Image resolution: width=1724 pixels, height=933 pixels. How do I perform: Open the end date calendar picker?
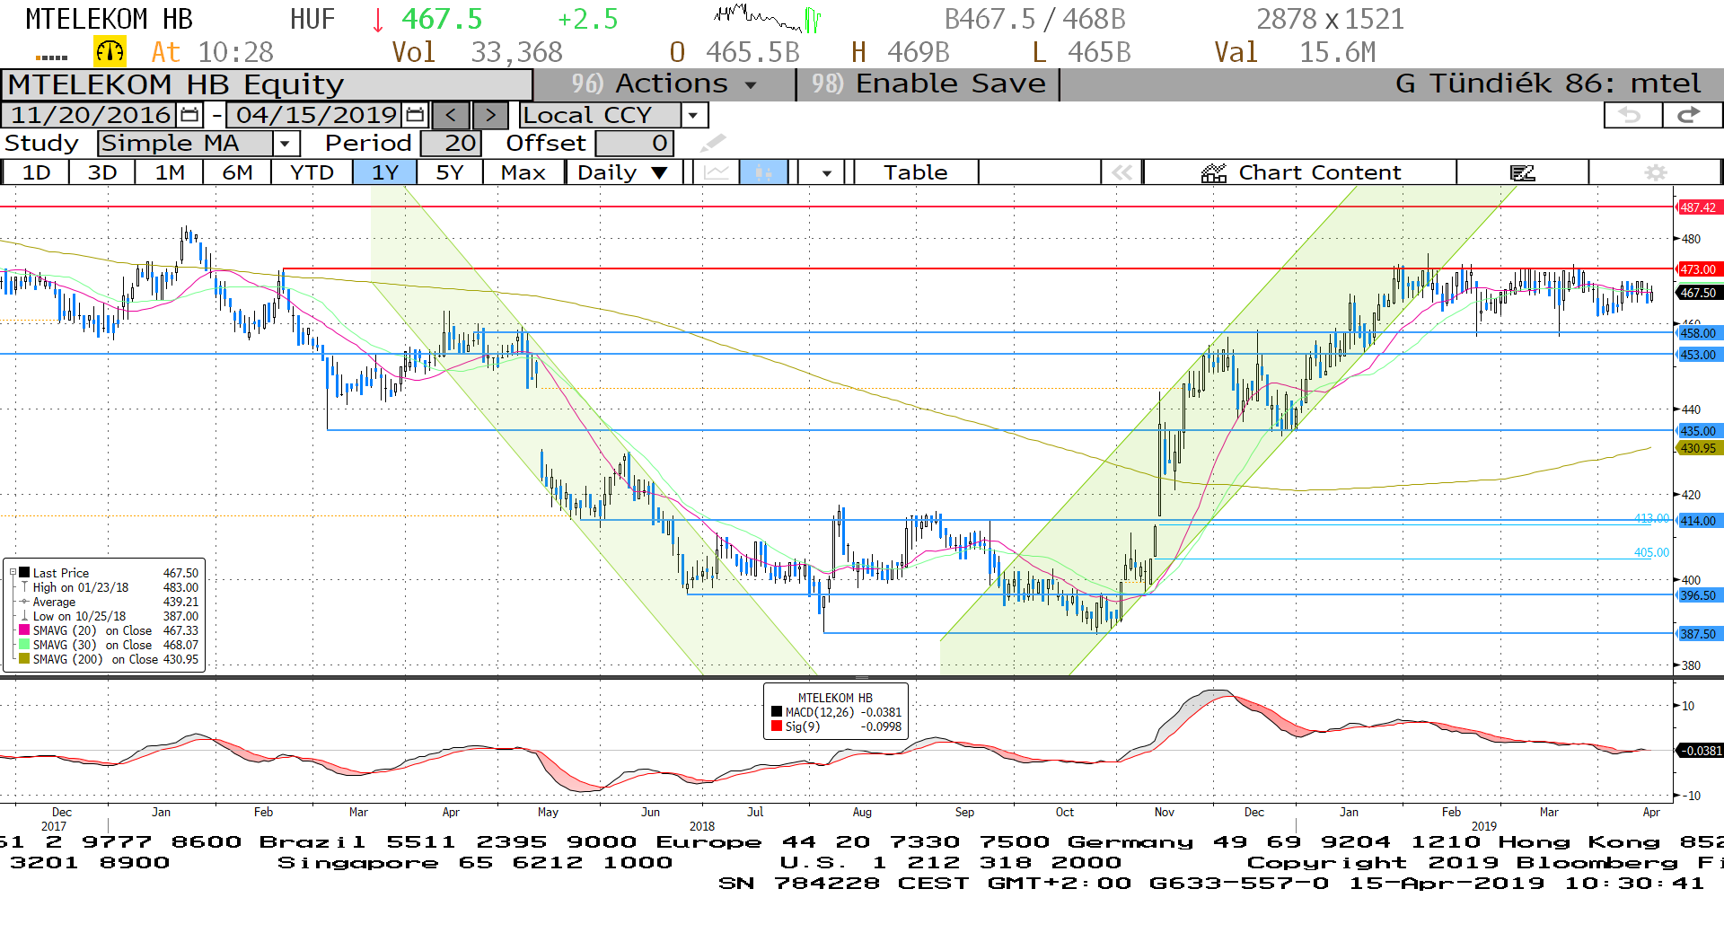pyautogui.click(x=415, y=115)
